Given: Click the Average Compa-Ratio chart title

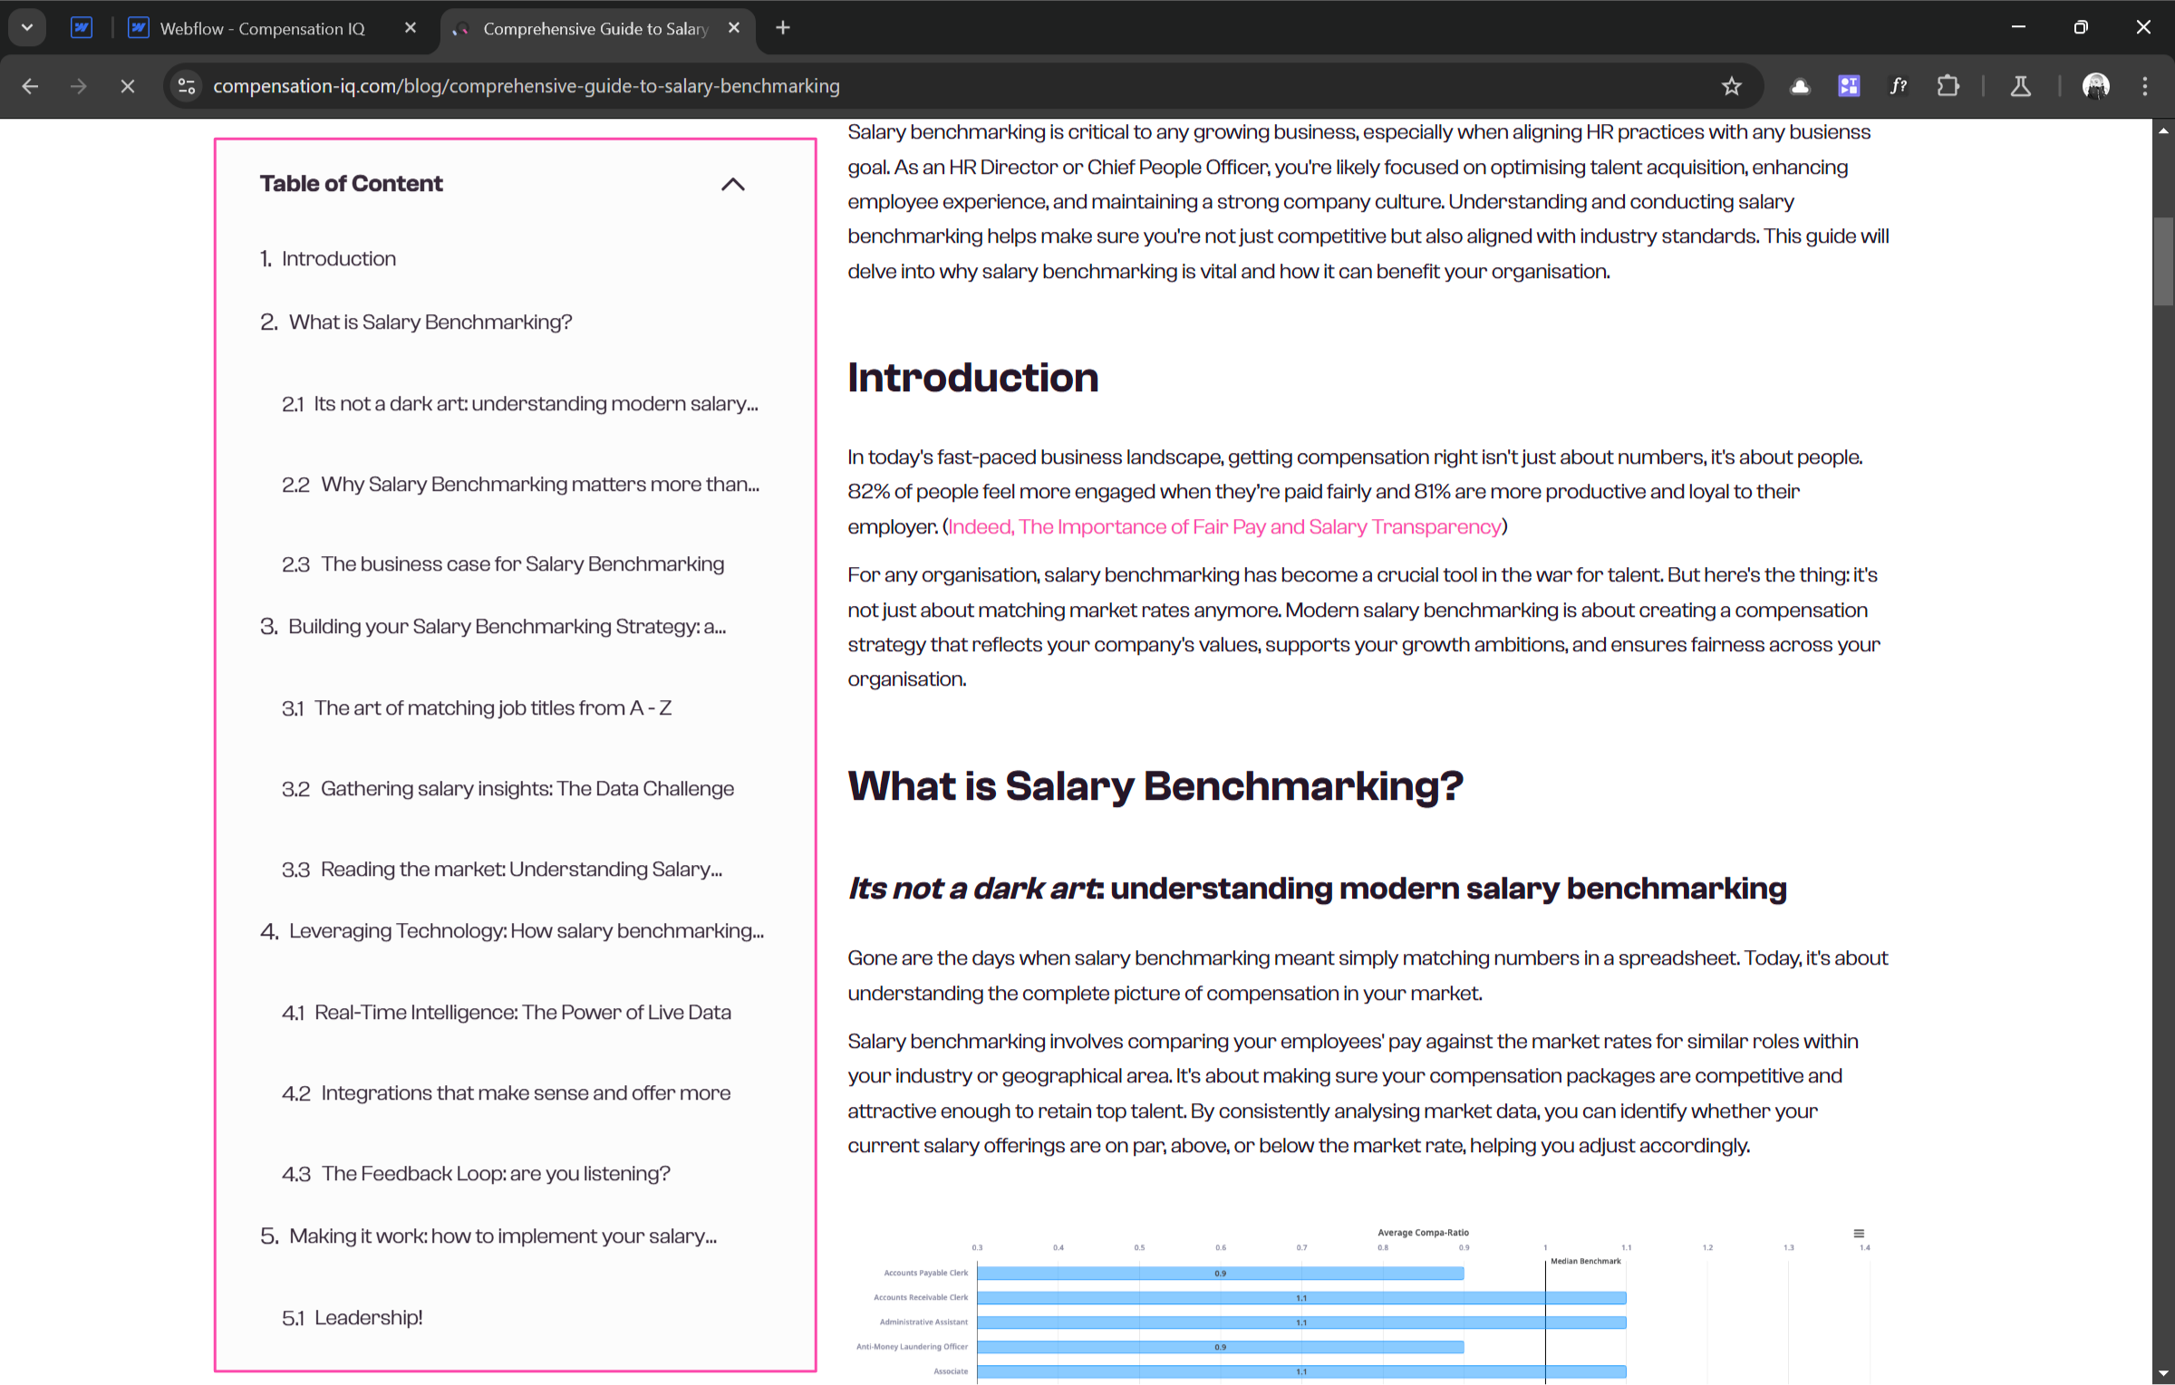Looking at the screenshot, I should coord(1423,1233).
